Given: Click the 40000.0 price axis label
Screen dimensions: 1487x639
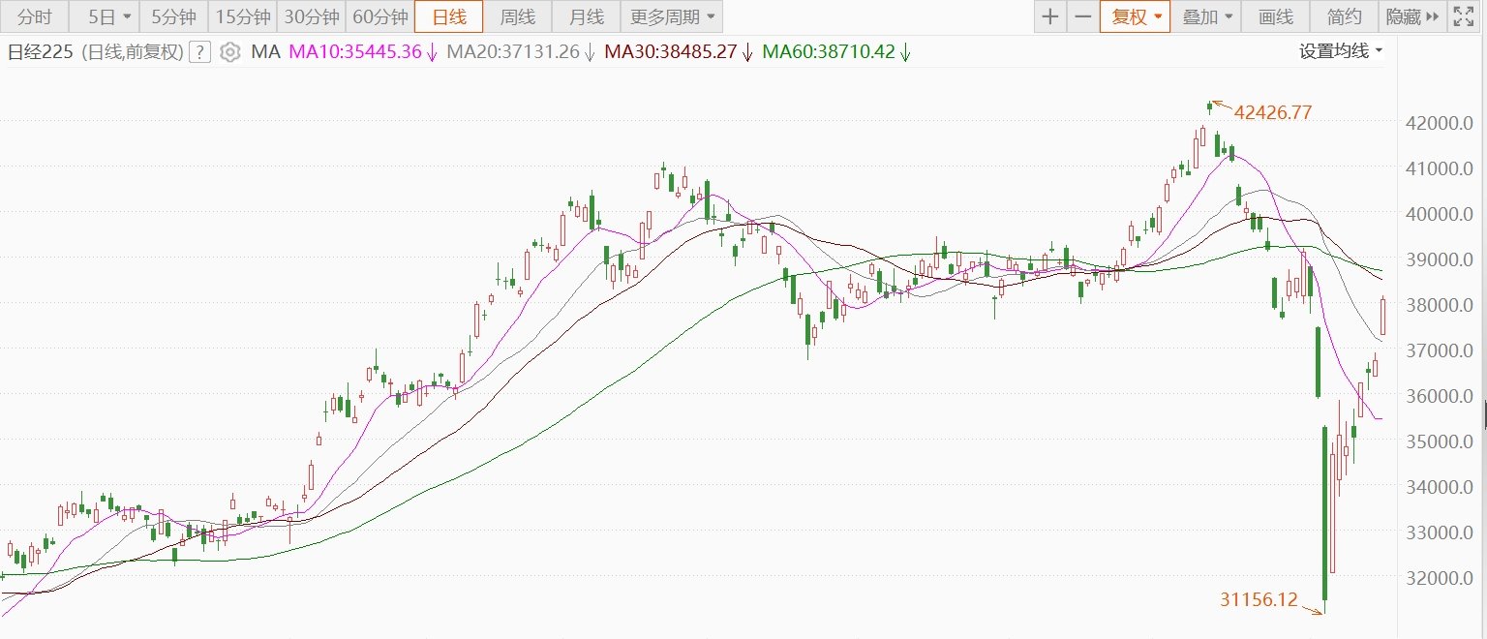Looking at the screenshot, I should coord(1440,214).
